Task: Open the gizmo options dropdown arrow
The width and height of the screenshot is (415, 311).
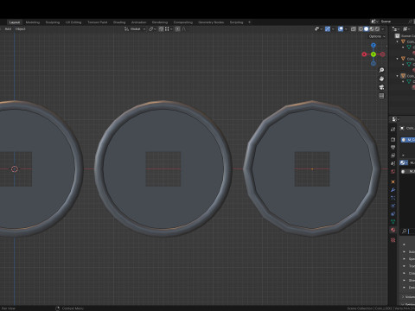Action: point(333,29)
